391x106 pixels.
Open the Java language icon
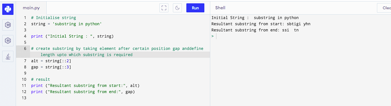8,56
